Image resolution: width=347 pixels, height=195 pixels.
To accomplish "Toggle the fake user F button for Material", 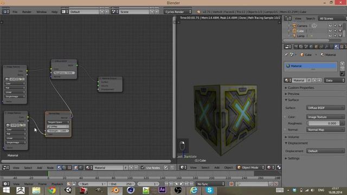I will (309, 80).
